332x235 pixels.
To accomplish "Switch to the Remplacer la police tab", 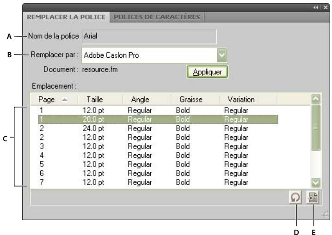I will tap(66, 17).
